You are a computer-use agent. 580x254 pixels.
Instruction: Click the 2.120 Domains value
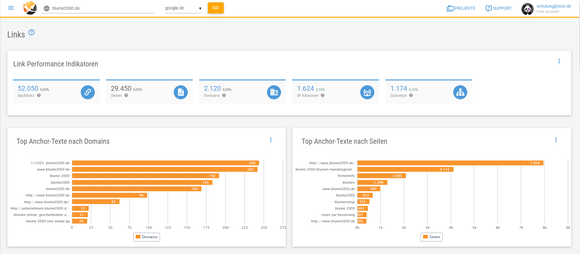tap(212, 88)
